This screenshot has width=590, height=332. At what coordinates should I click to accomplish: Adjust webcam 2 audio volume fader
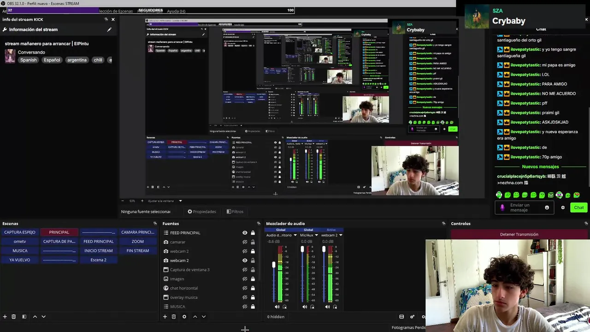[324, 249]
